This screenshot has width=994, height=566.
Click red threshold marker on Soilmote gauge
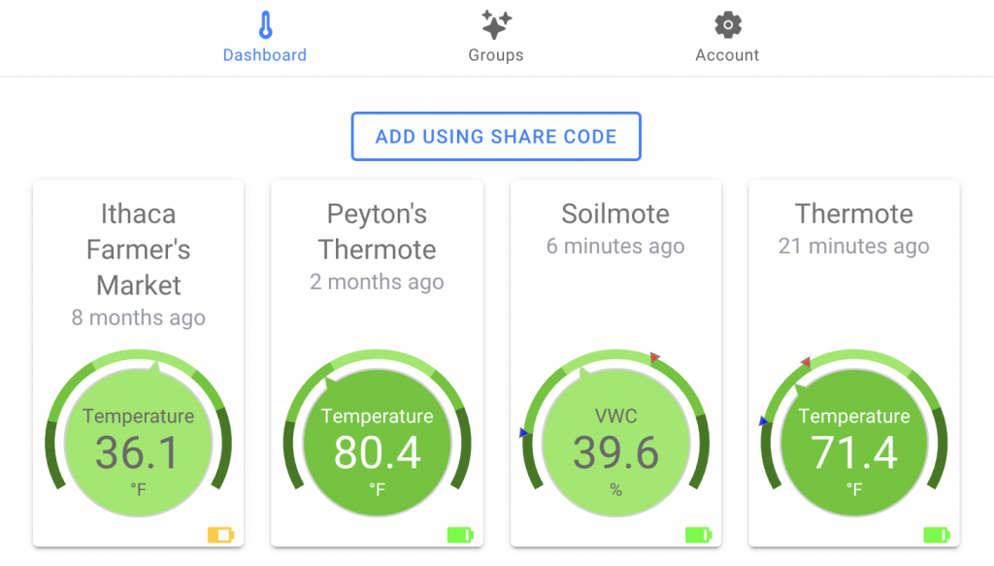point(655,357)
